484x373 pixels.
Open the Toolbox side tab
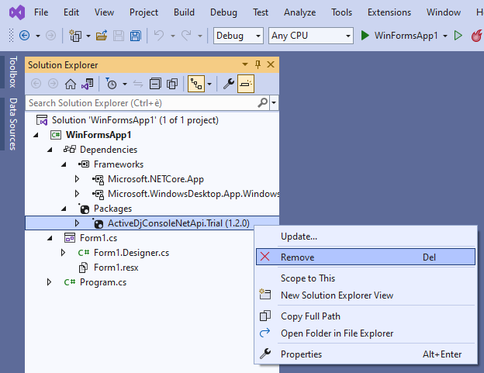click(12, 72)
